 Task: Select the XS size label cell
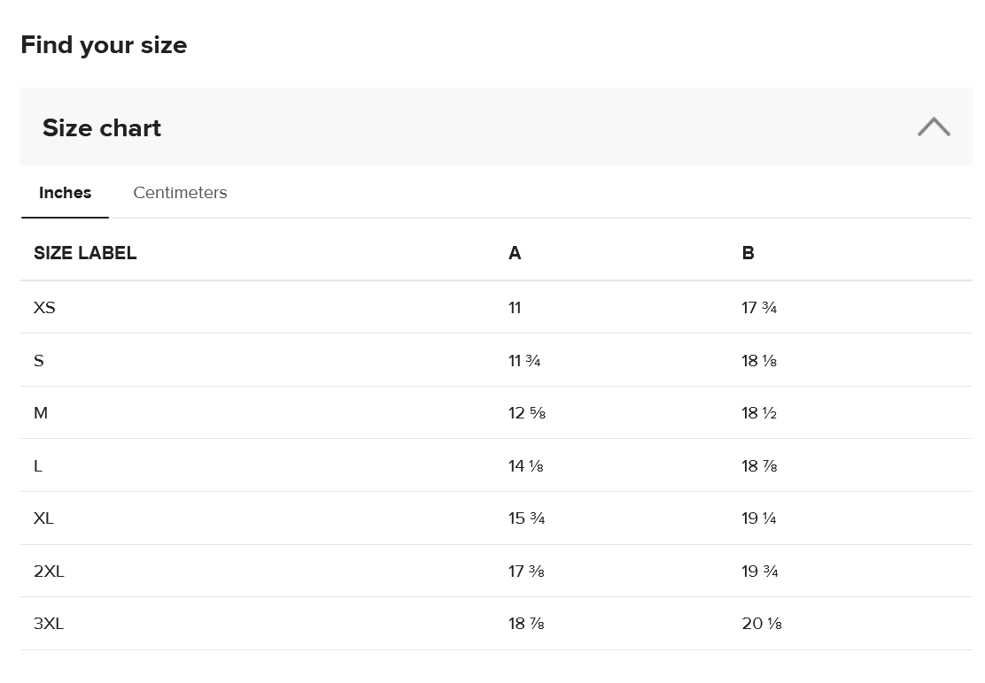[44, 307]
